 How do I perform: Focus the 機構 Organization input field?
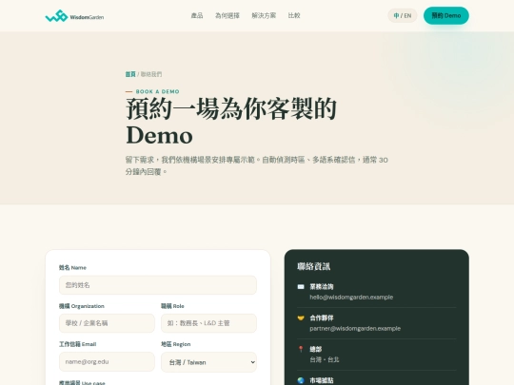click(x=107, y=323)
